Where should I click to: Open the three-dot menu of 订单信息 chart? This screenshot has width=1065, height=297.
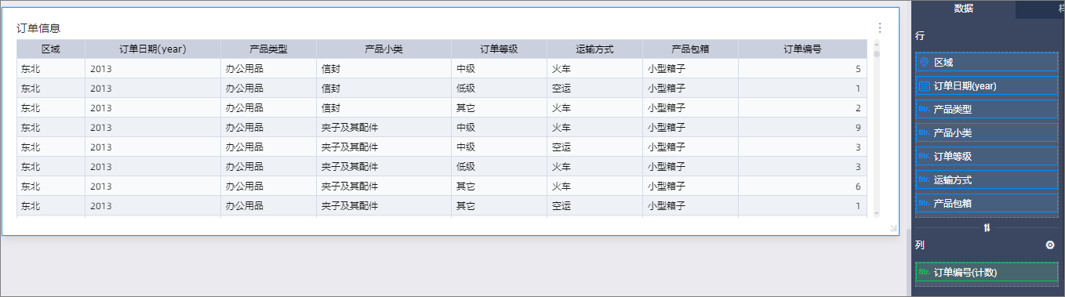click(x=879, y=27)
